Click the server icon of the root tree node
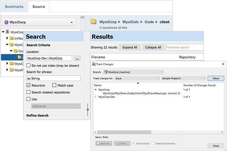The width and height of the screenshot is (227, 151). coord(8,32)
